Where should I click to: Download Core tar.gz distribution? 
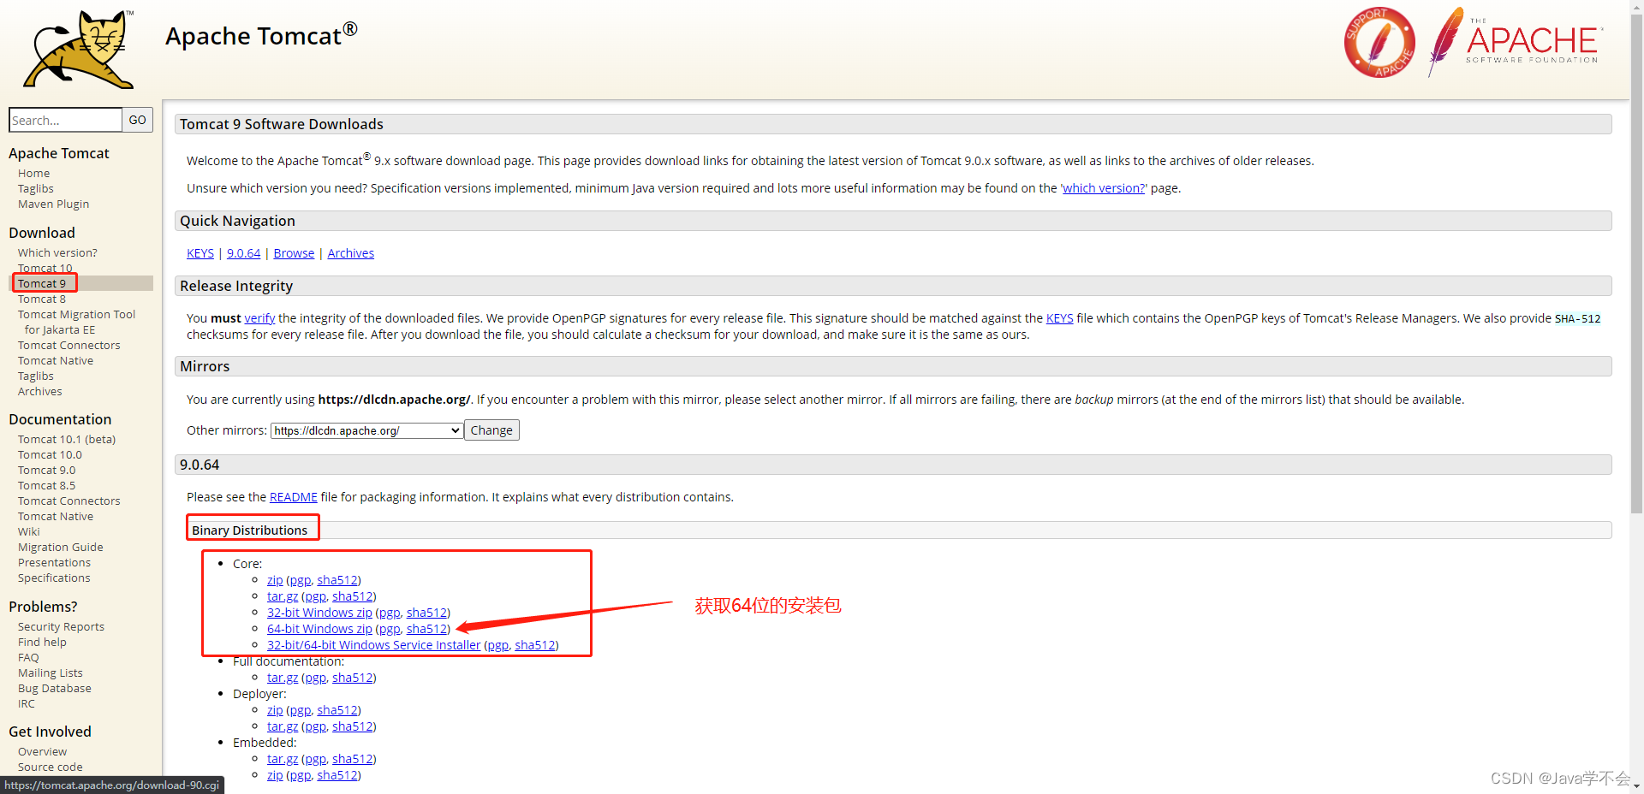tap(283, 596)
